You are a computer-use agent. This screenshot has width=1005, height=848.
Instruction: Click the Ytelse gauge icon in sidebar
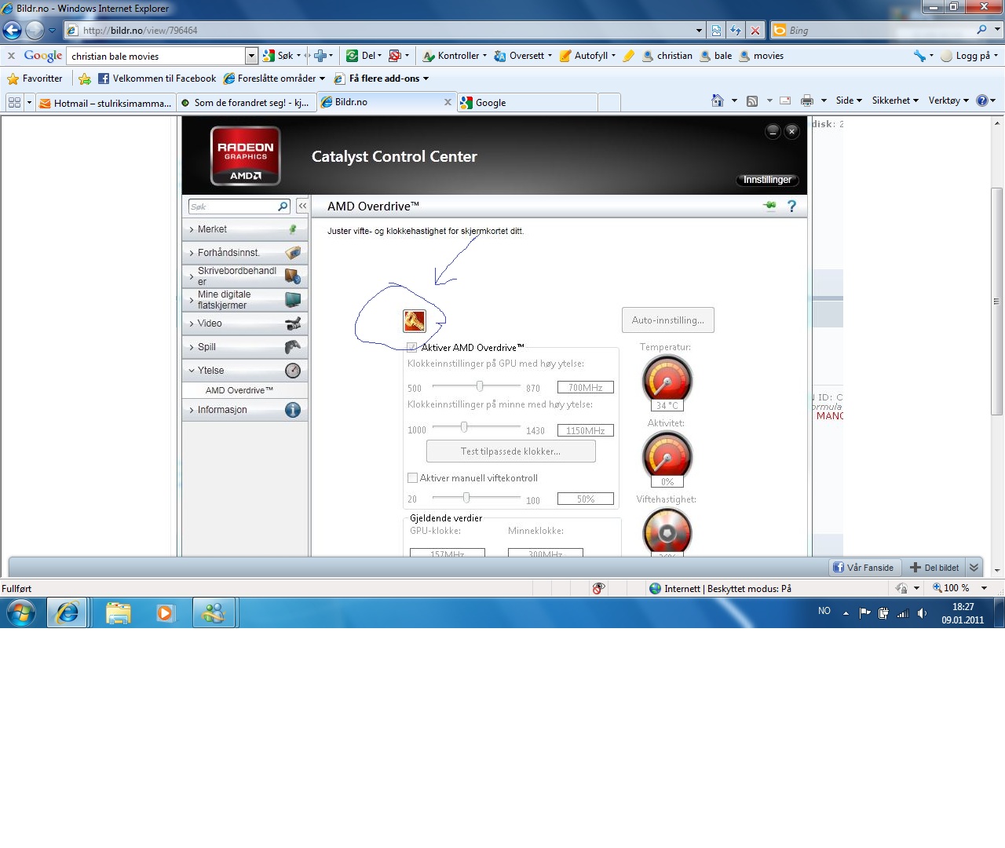(x=292, y=371)
